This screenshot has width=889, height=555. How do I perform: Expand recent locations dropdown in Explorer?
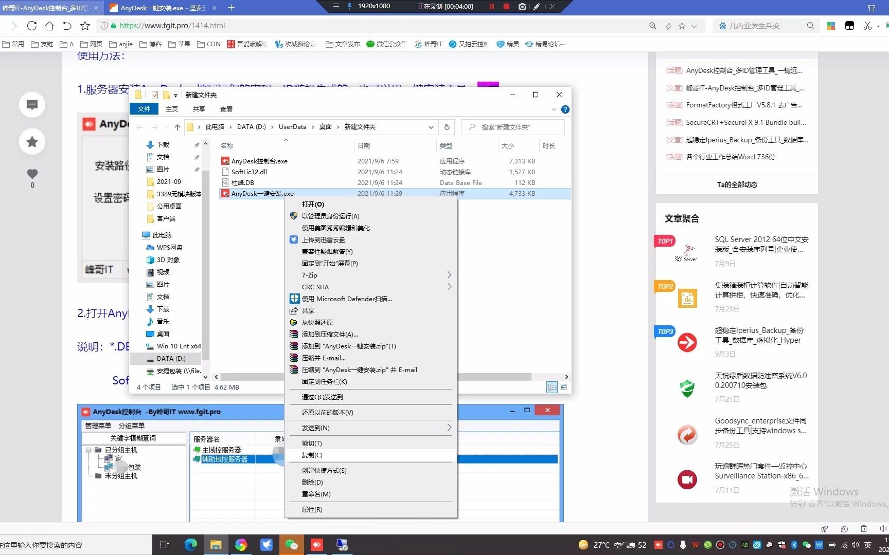click(167, 127)
